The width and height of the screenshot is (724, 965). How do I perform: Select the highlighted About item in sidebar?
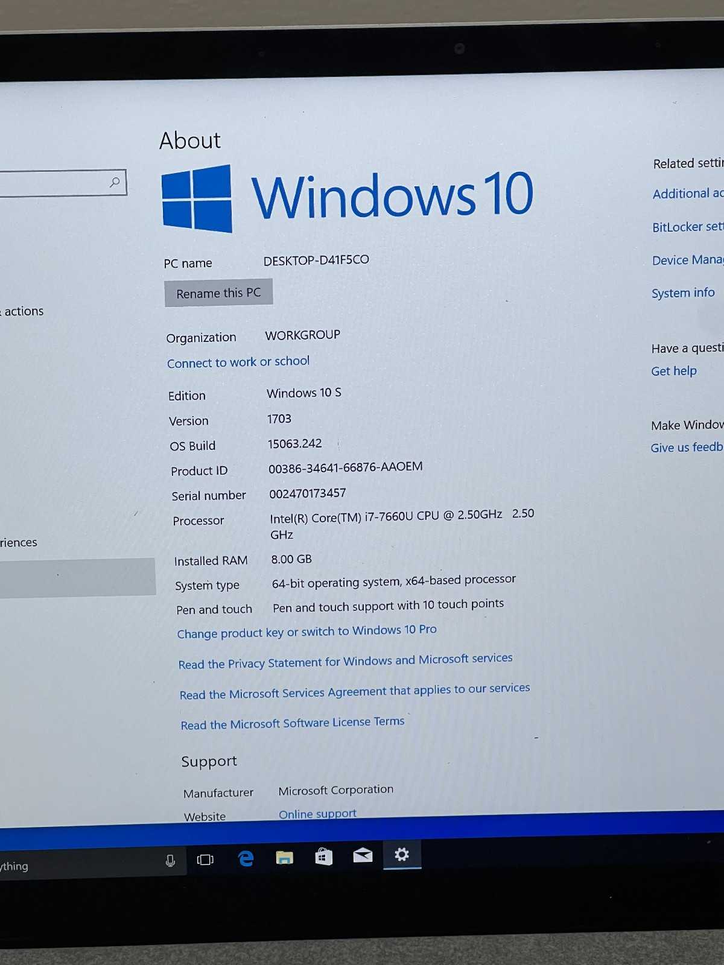click(x=78, y=578)
